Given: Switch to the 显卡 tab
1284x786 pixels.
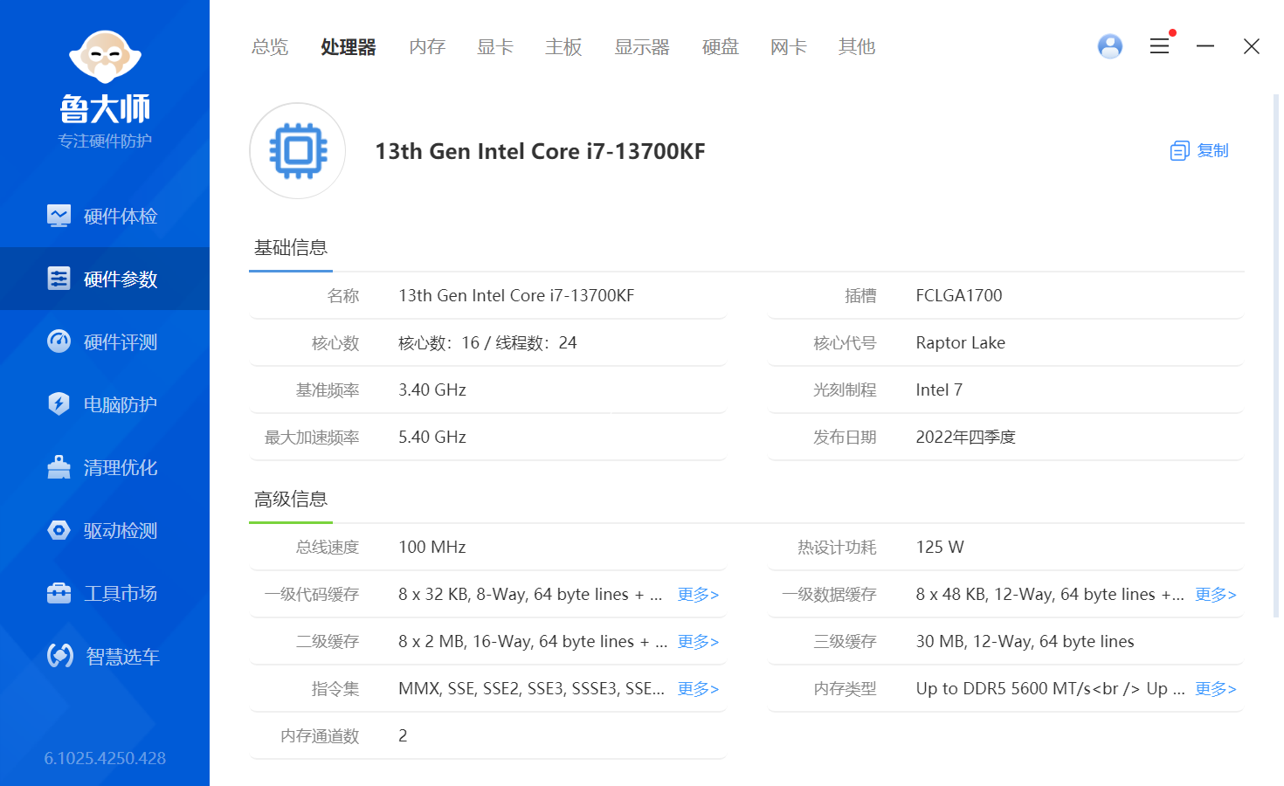Looking at the screenshot, I should click(495, 46).
